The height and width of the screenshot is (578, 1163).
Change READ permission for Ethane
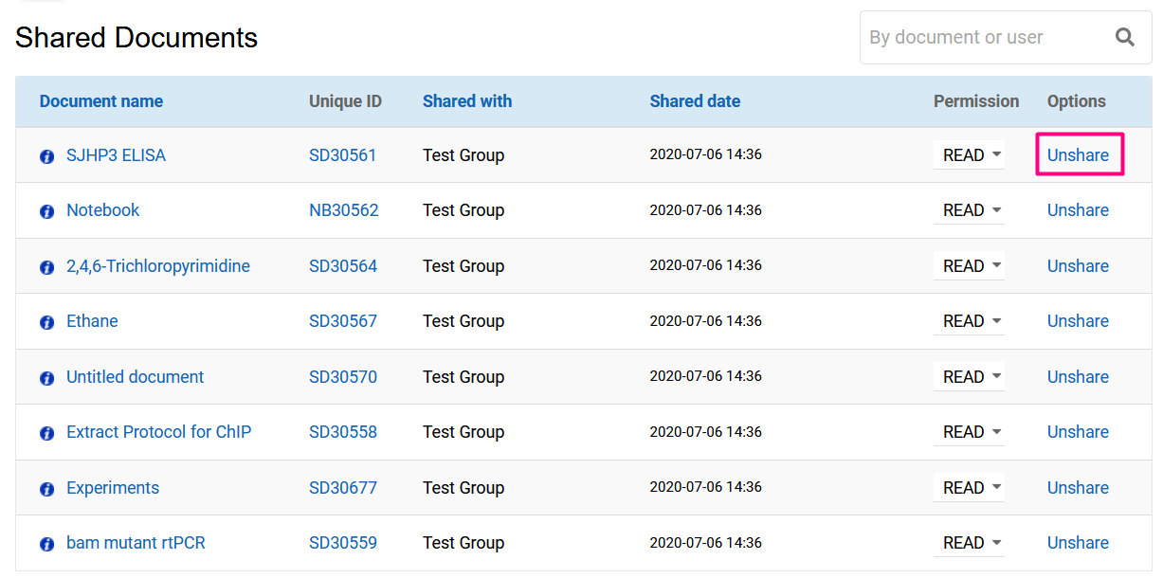969,321
